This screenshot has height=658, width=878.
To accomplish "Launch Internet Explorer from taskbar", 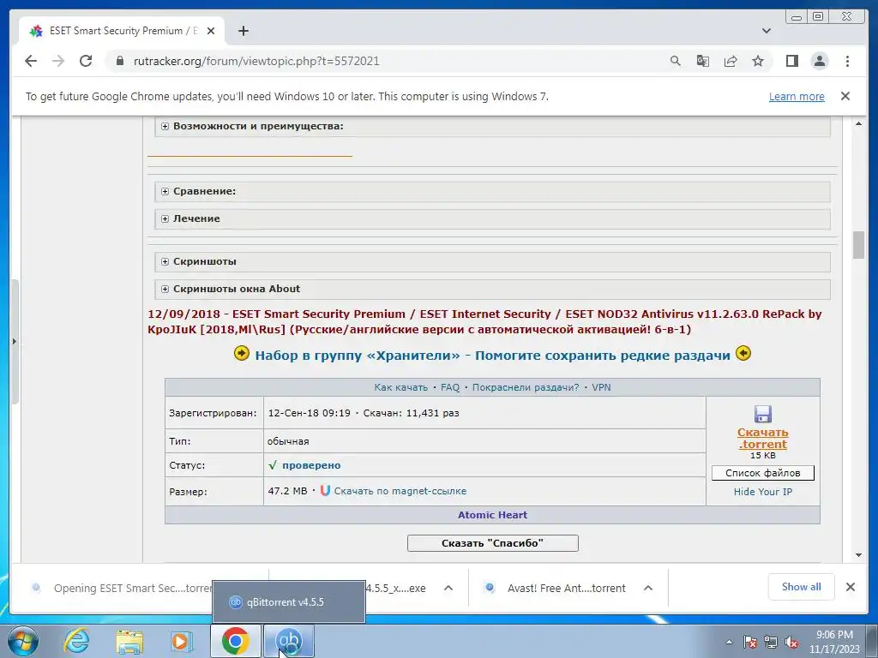I will click(x=76, y=641).
